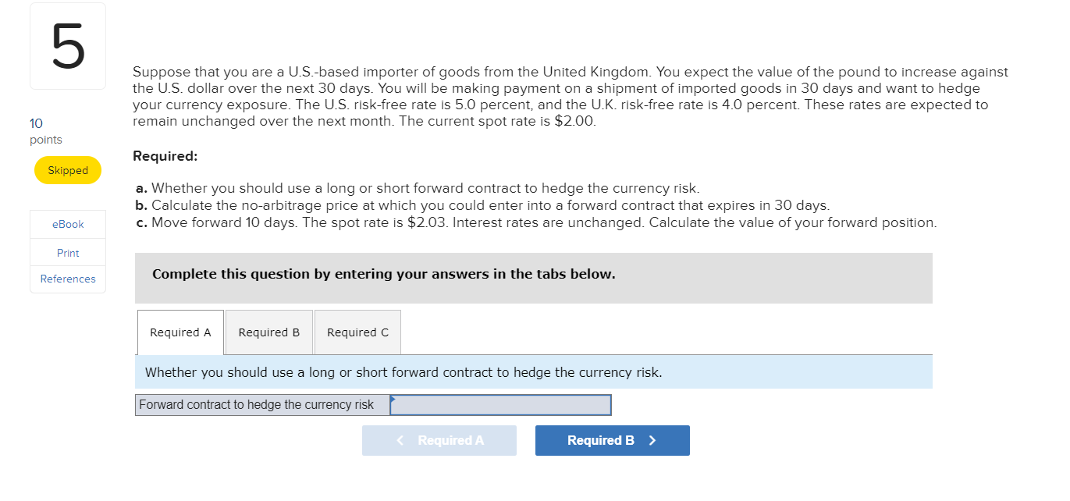Click the Forward contract to hedge label cell
The image size is (1070, 501).
click(x=261, y=404)
